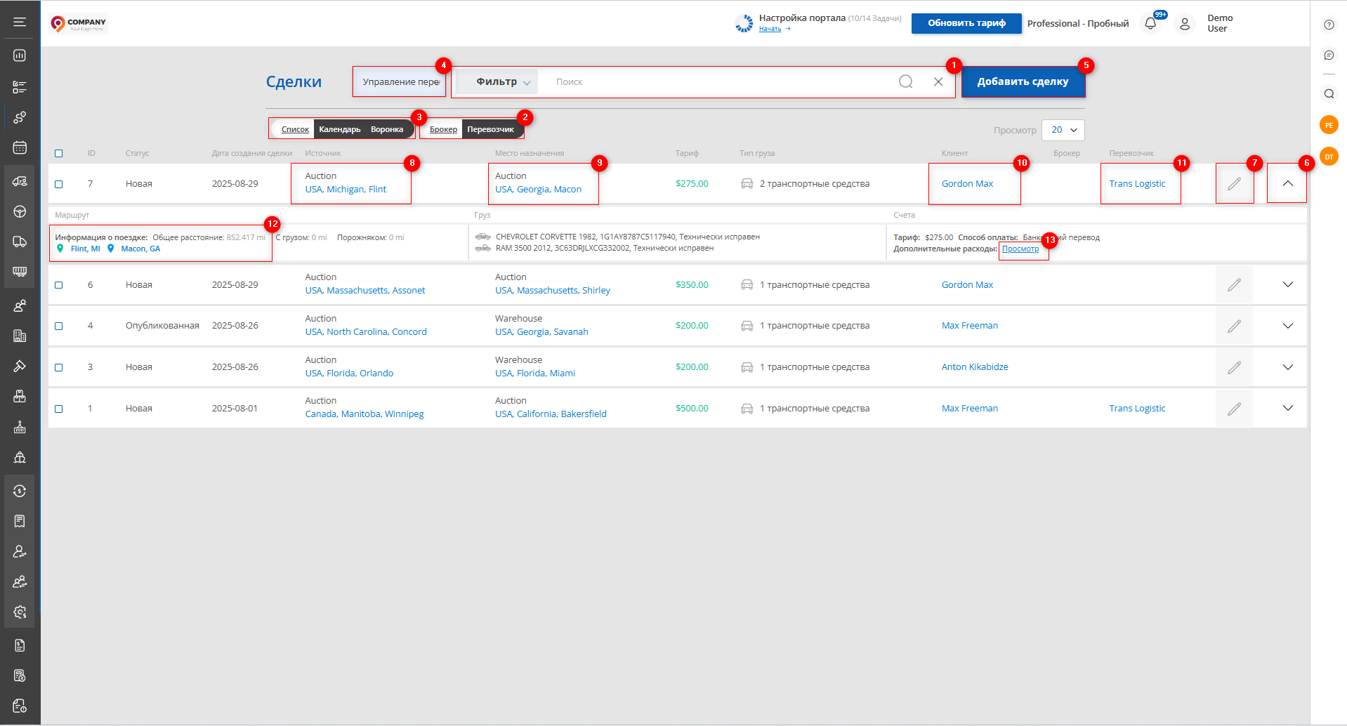Switch to the Перевозчик tab
Viewport: 1347px width, 726px height.
(x=490, y=129)
